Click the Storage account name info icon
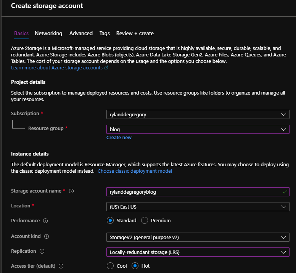Screen dimensions: 296x273 tap(71, 191)
